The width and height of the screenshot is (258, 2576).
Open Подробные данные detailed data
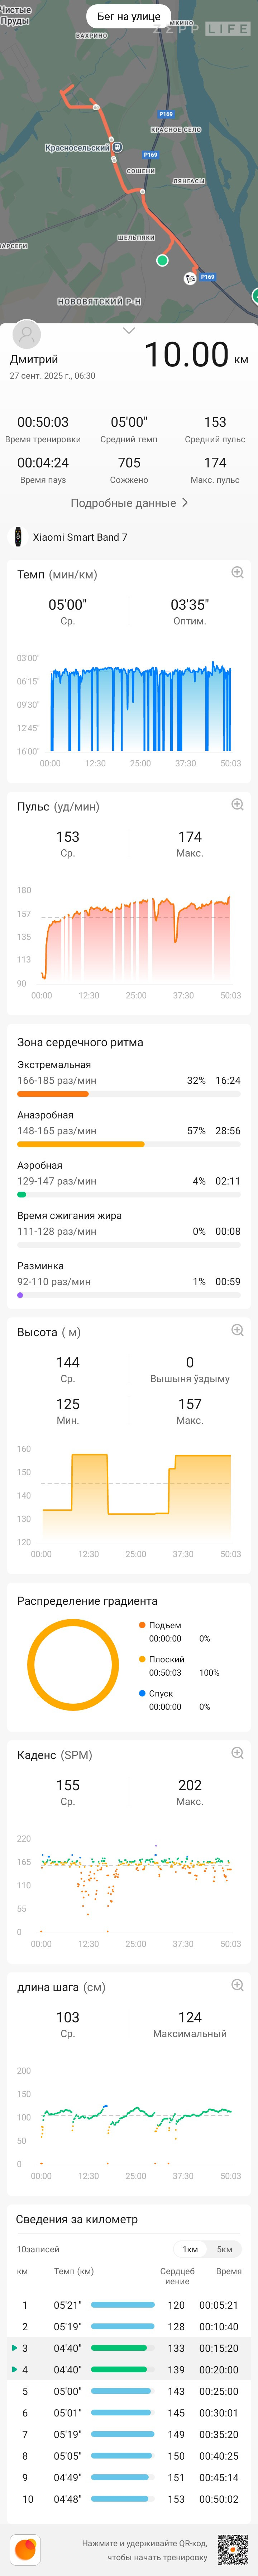click(x=129, y=503)
